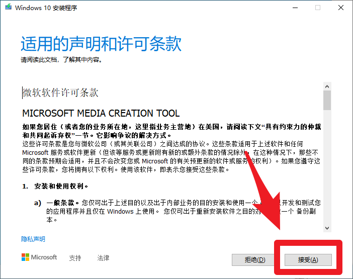Click the Accept 接受(A) button
353x279 pixels.
[308, 260]
